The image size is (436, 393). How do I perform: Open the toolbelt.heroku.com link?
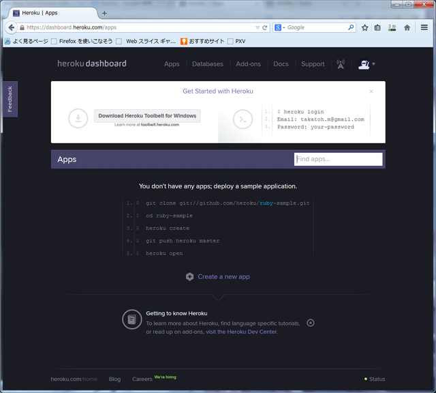160,125
